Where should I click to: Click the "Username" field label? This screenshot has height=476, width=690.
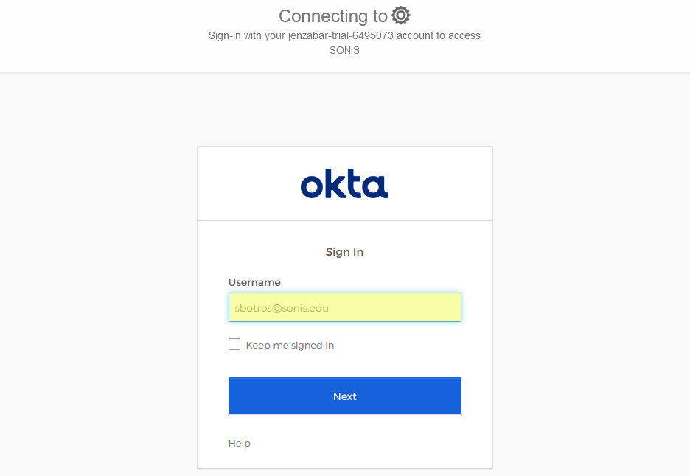tap(254, 282)
